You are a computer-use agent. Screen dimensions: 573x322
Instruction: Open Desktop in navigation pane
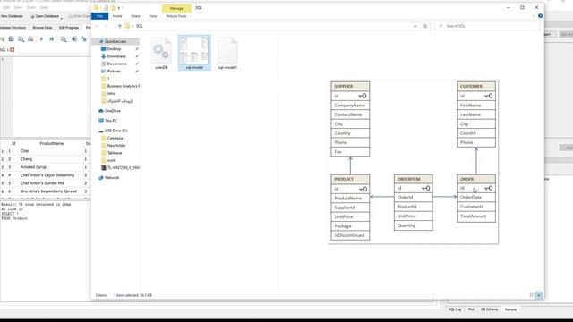[114, 49]
